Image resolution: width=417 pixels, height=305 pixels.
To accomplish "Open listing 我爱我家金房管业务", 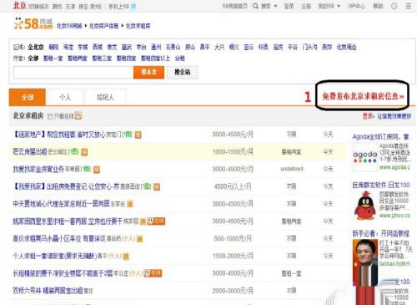I will coord(38,169).
